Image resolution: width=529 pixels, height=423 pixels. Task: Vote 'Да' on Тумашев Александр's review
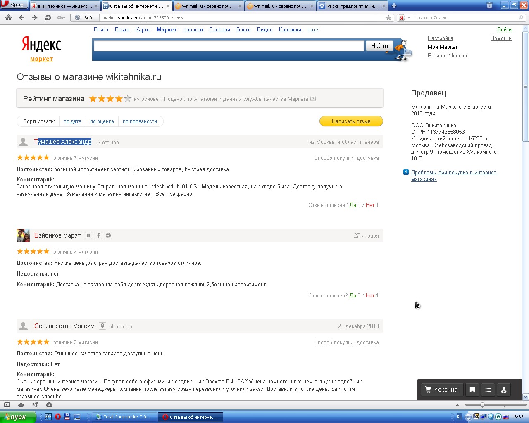[353, 205]
